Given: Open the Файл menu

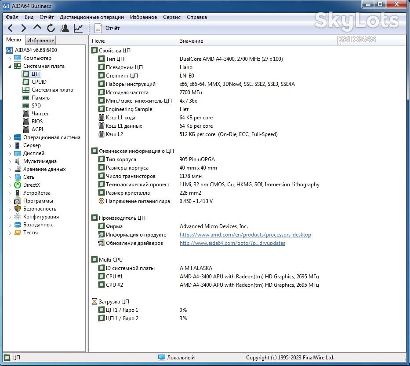Looking at the screenshot, I should pyautogui.click(x=12, y=17).
